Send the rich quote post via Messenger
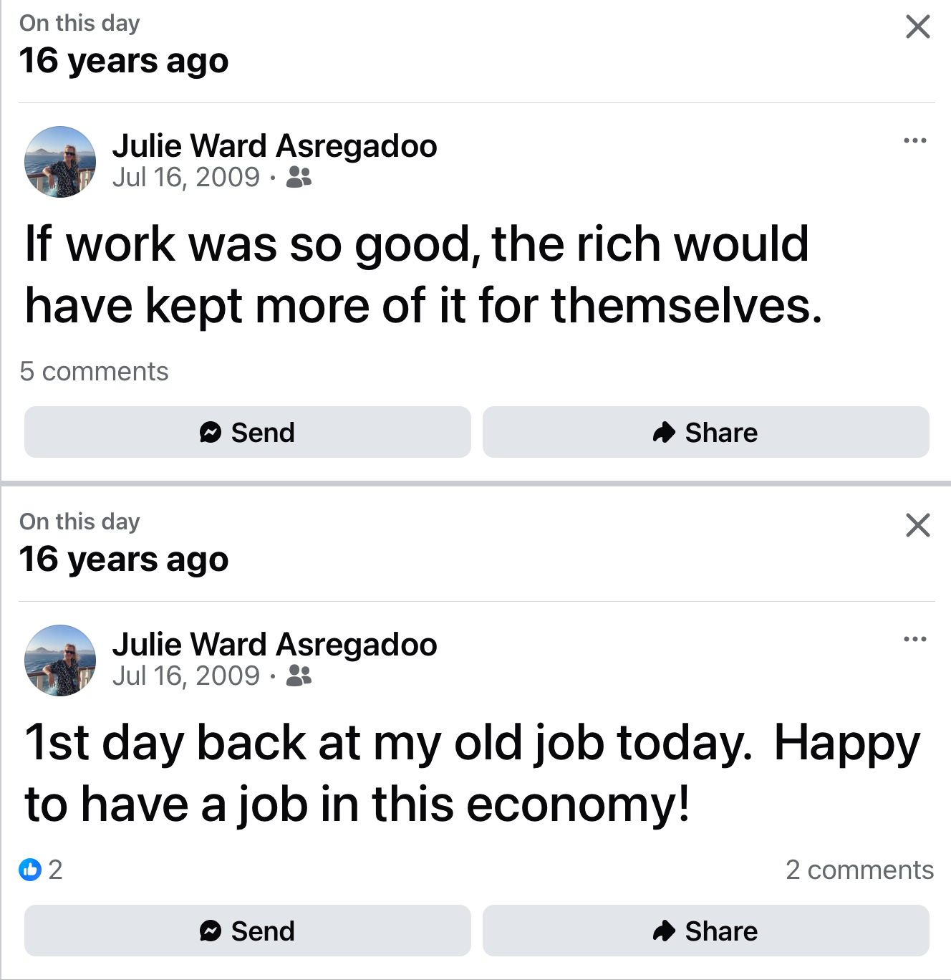 point(248,432)
